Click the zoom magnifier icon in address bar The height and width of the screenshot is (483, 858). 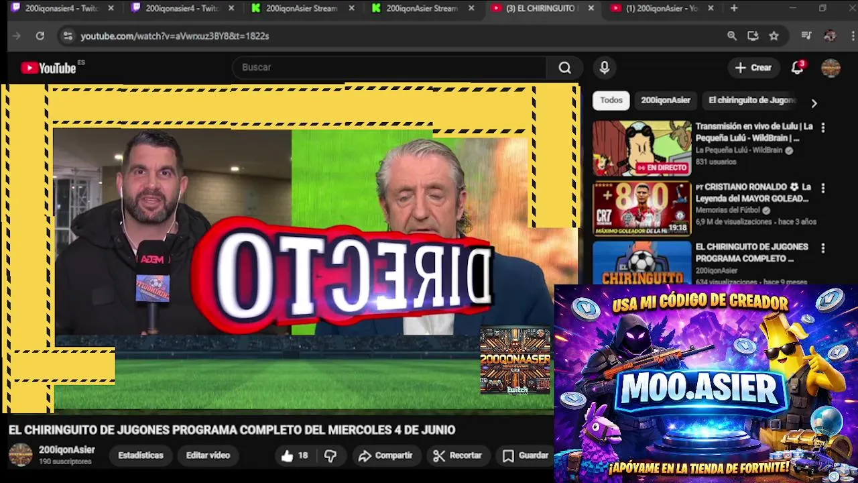(732, 36)
